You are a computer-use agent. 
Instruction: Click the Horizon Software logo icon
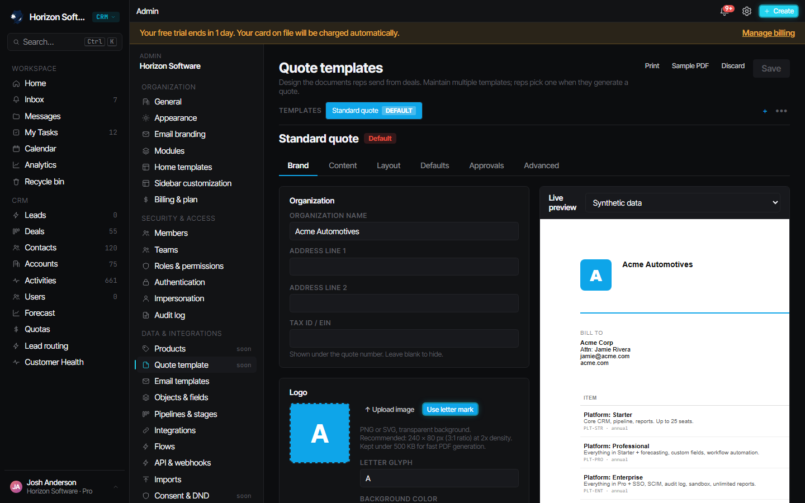(17, 17)
